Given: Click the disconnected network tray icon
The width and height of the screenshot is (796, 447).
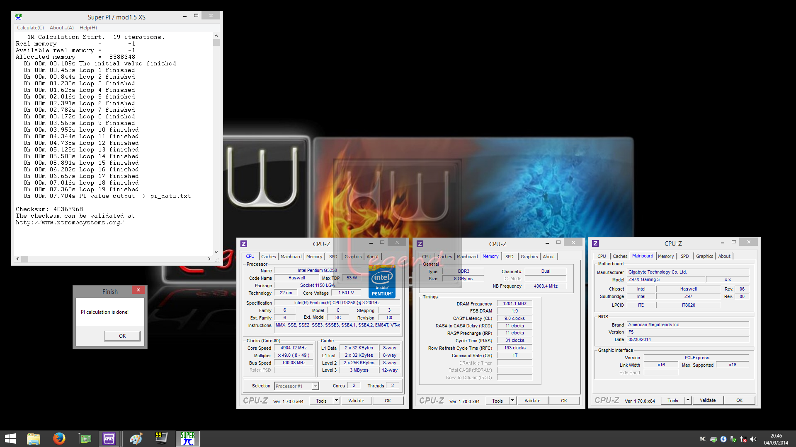Looking at the screenshot, I should pyautogui.click(x=743, y=439).
